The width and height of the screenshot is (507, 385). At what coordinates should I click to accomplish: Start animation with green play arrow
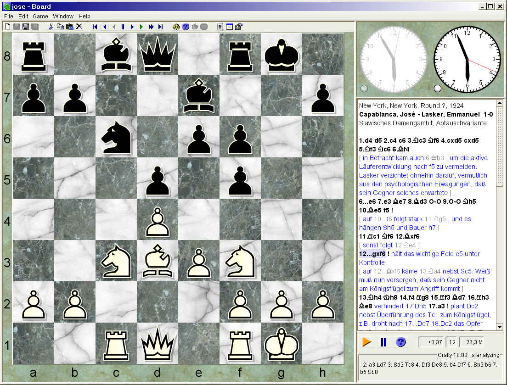(141, 27)
